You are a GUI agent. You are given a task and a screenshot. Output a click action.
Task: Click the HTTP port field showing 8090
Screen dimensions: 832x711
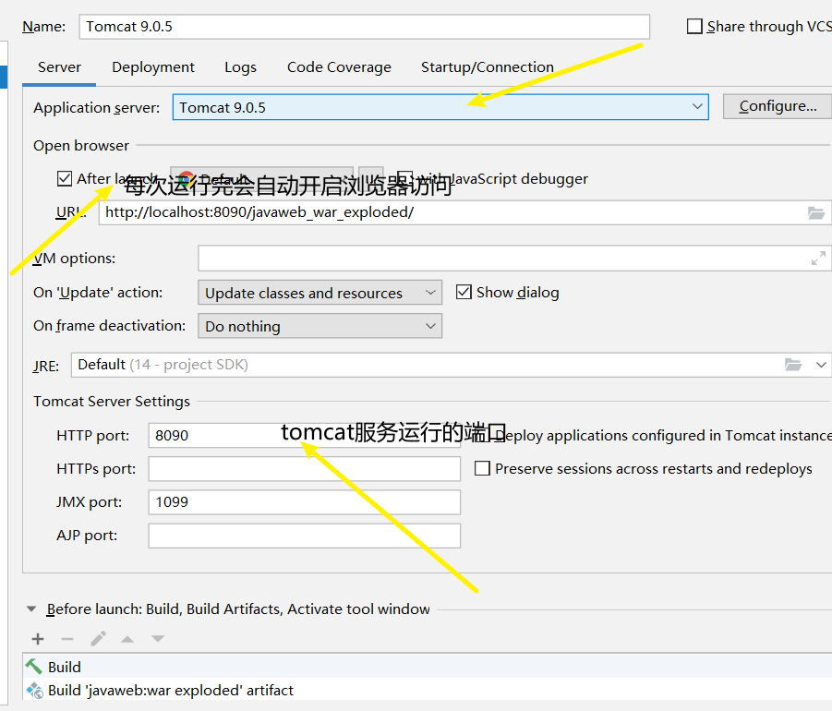point(304,435)
